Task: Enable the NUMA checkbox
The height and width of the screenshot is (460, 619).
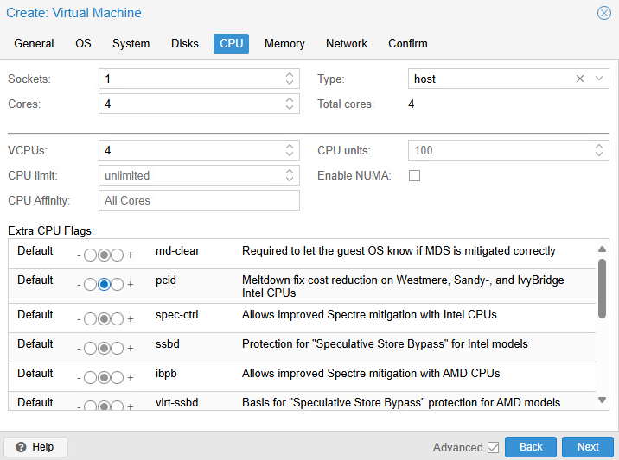Action: click(414, 175)
